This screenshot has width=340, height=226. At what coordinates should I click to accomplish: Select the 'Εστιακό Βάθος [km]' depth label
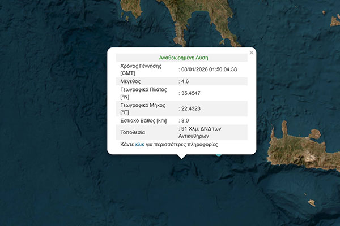(144, 121)
